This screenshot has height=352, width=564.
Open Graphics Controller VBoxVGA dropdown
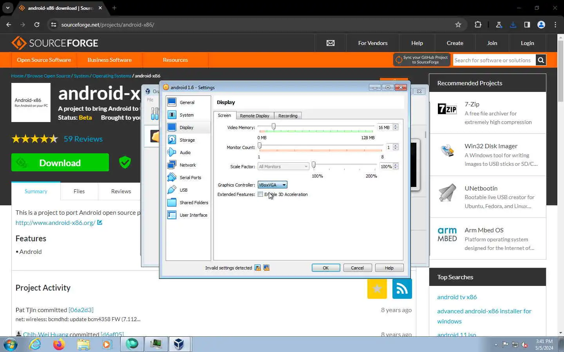[x=272, y=185]
